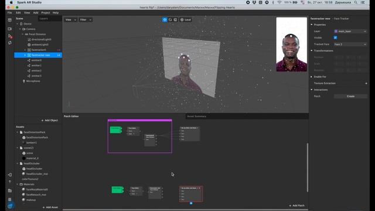Collapse the faceDistortionPack asset folder
Viewport: 375px width, 211px height.
click(x=17, y=132)
